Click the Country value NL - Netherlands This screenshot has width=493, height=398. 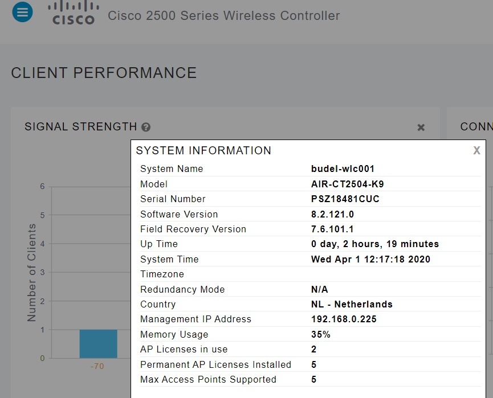click(352, 304)
